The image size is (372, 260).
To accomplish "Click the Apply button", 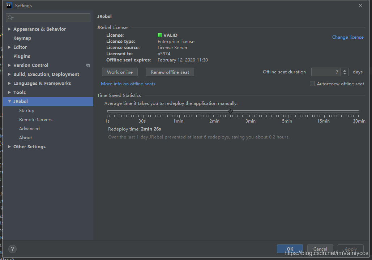I will 351,249.
